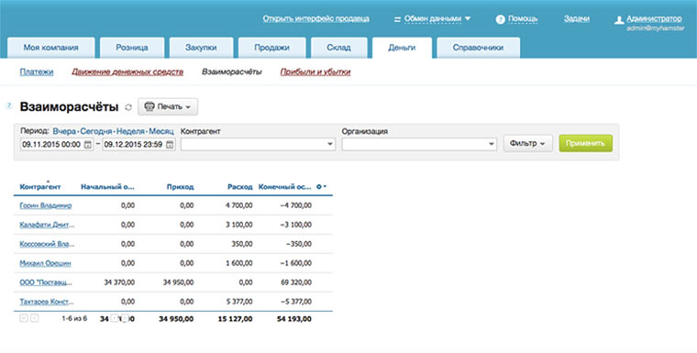Viewport: 697px width, 353px height.
Task: Click the 1-6 из 6 pagination text
Action: click(74, 319)
